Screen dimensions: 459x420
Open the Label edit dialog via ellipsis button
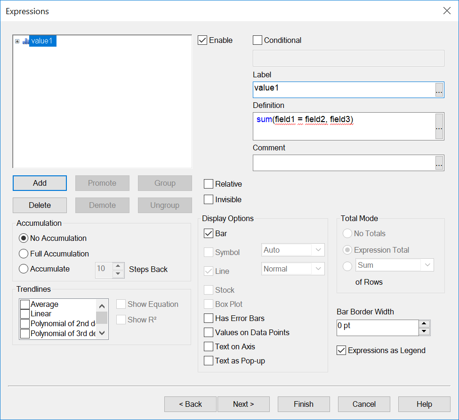439,90
